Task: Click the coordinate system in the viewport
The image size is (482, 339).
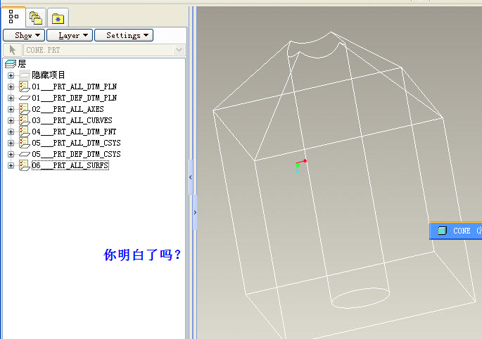Action: click(x=300, y=166)
